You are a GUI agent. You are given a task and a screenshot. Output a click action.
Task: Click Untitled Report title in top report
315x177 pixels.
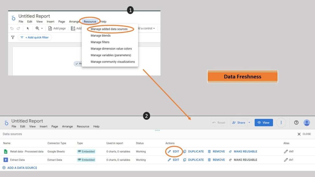pos(34,16)
